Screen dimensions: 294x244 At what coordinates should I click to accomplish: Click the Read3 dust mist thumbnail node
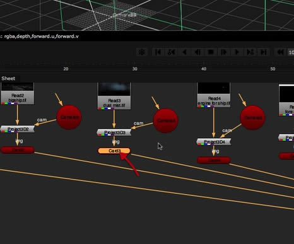click(114, 96)
